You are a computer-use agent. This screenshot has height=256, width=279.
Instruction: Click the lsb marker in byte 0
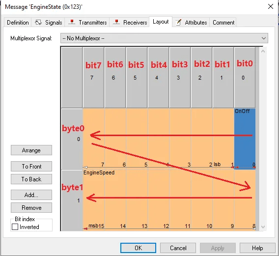click(x=217, y=164)
